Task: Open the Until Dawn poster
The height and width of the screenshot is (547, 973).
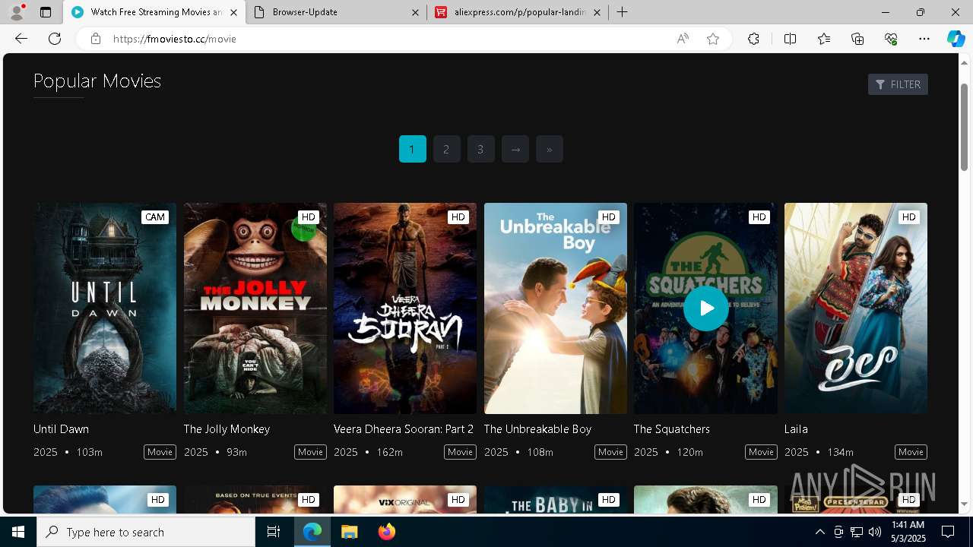Action: click(105, 308)
